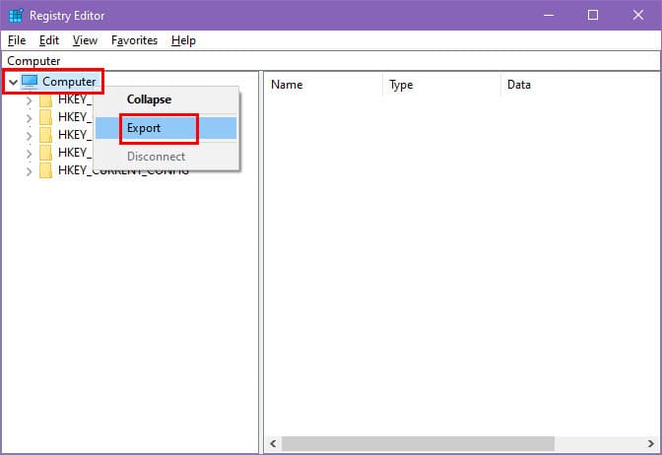The width and height of the screenshot is (662, 455).
Task: Open the File menu
Action: click(x=17, y=40)
